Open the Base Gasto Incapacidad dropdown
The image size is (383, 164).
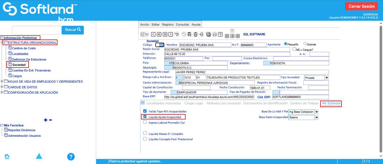click(x=317, y=117)
